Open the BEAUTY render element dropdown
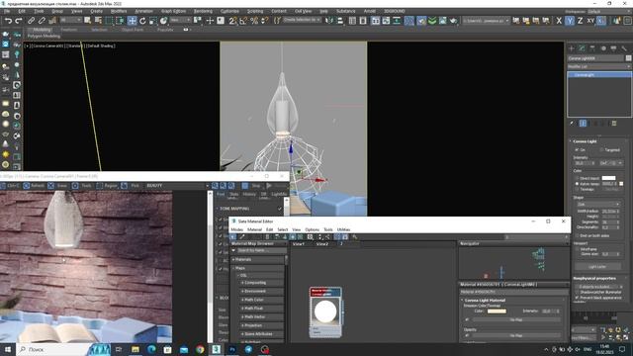The width and height of the screenshot is (633, 356). (177, 186)
